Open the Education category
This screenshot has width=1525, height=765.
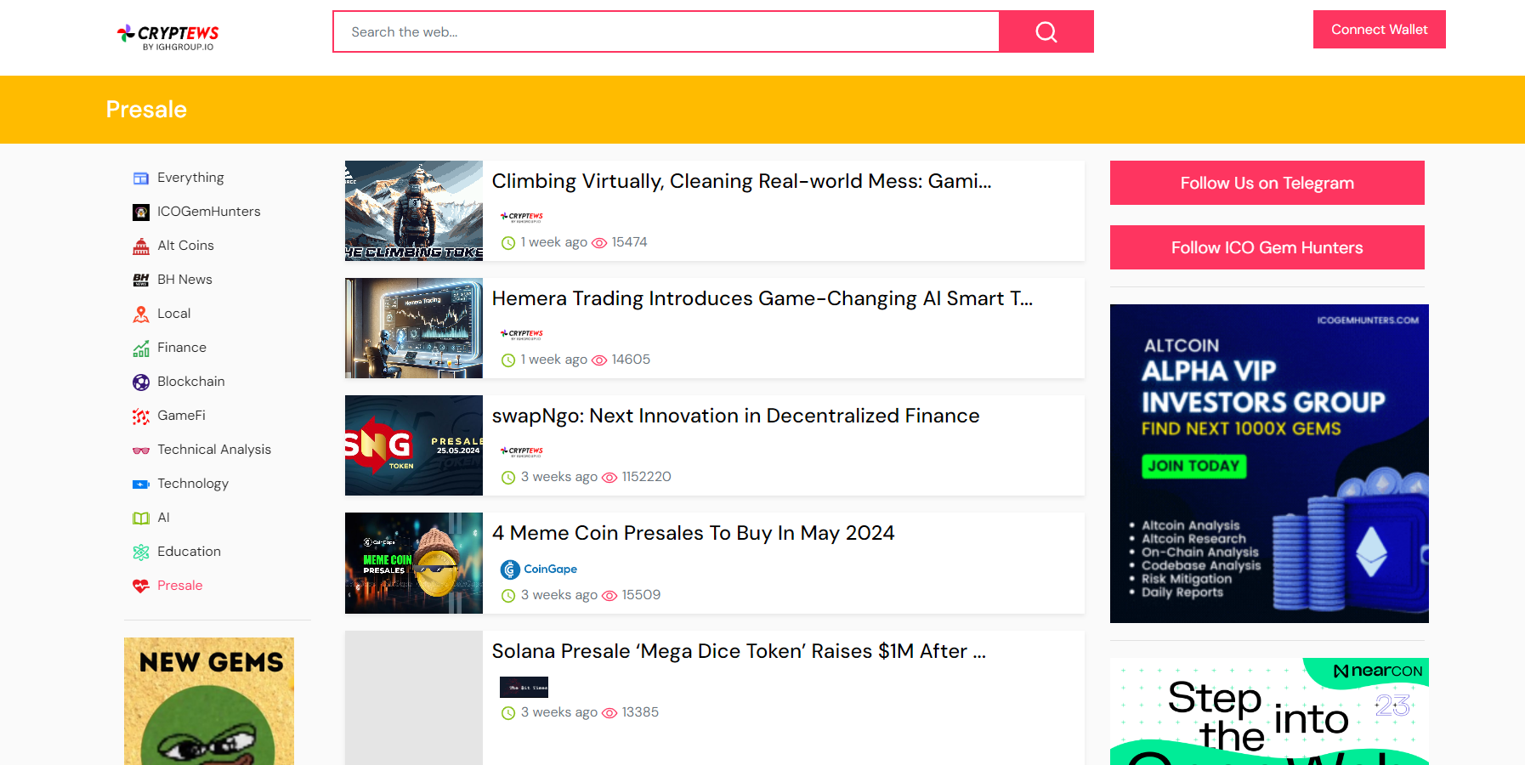point(189,552)
